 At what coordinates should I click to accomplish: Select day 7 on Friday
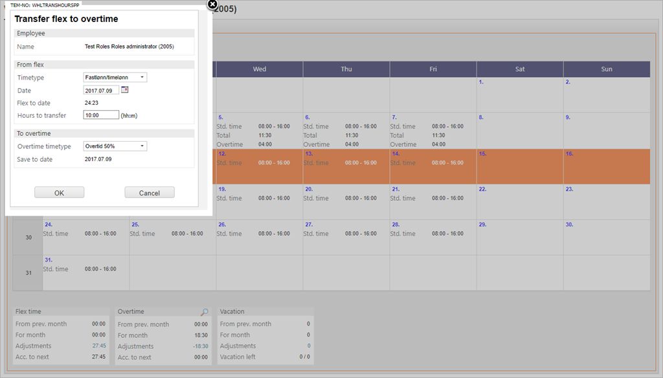(393, 118)
